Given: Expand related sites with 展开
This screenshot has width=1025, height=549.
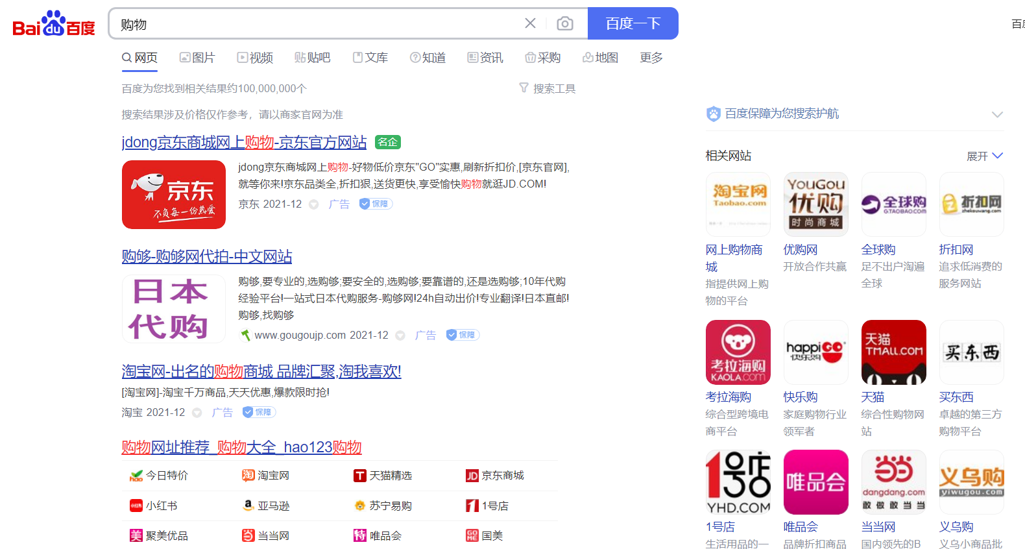Looking at the screenshot, I should click(985, 156).
